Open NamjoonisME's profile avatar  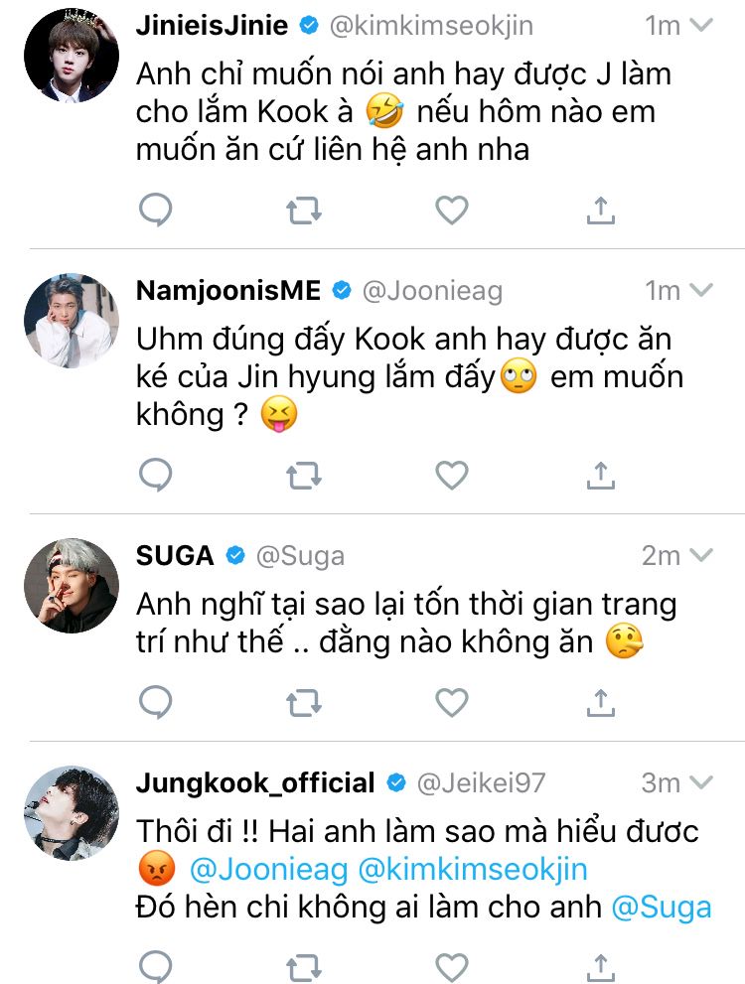point(71,322)
